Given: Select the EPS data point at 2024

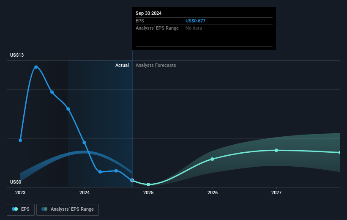Looking at the screenshot, I should coord(84,143).
